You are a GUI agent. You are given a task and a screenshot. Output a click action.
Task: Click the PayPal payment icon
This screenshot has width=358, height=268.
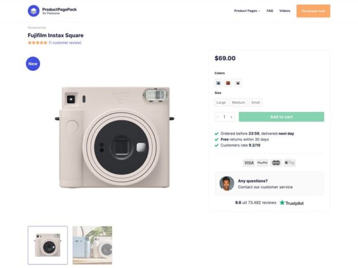(x=263, y=163)
